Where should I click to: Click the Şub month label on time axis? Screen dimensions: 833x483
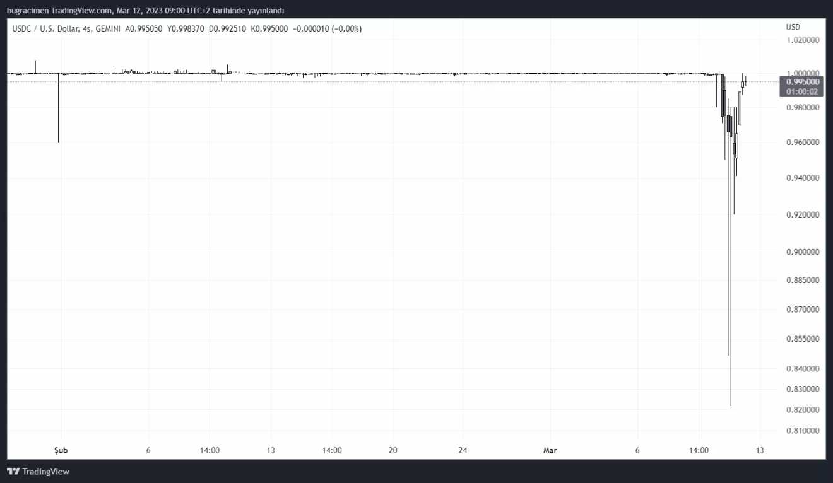(61, 451)
